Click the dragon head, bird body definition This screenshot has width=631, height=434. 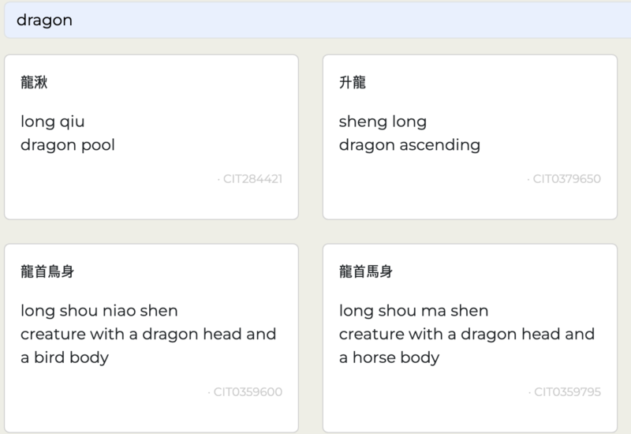148,346
